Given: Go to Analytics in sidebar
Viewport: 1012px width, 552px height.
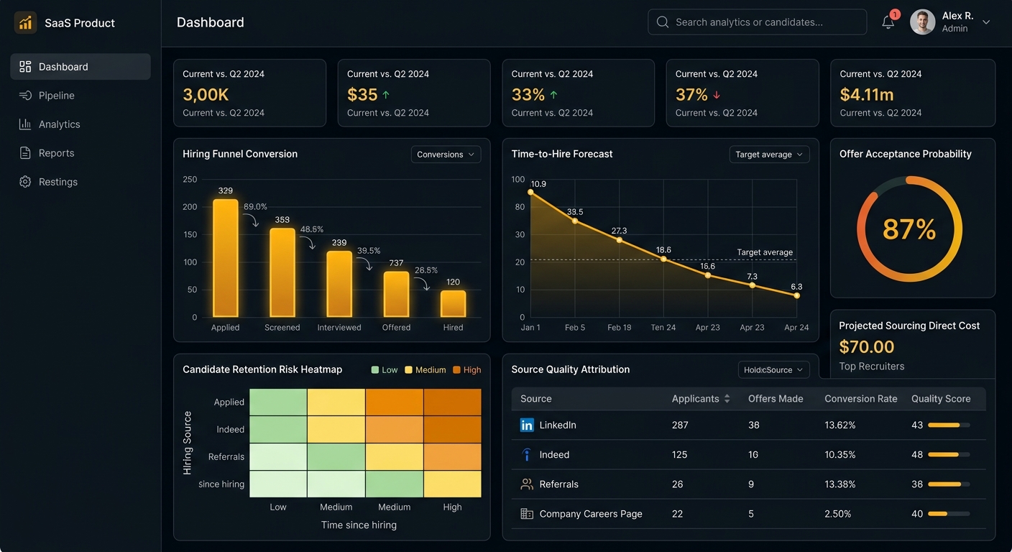Looking at the screenshot, I should click(x=80, y=124).
